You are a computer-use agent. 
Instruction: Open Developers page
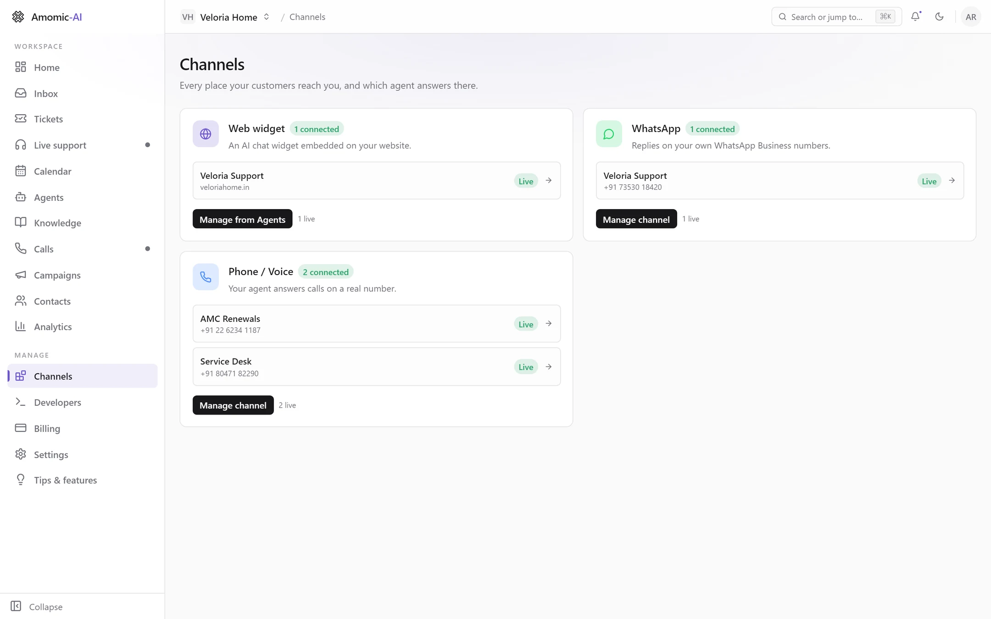[83, 403]
